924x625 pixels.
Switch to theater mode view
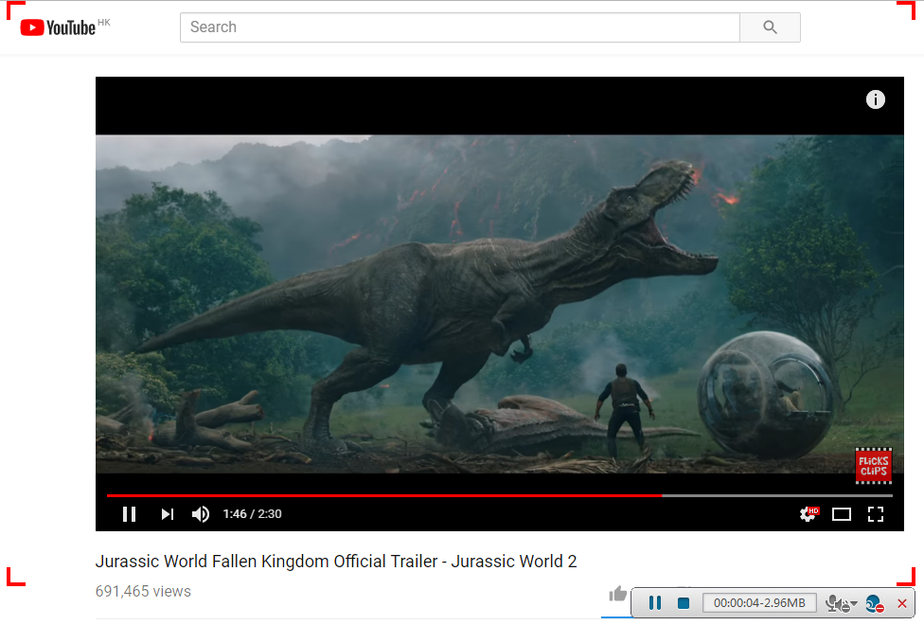click(x=842, y=514)
